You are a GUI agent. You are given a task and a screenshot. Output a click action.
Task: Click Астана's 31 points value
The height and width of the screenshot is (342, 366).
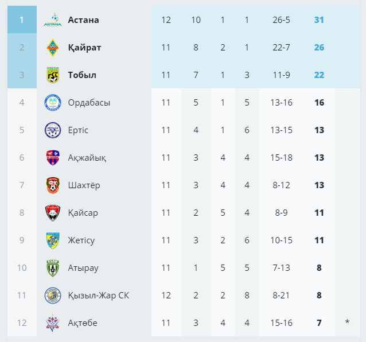[319, 20]
